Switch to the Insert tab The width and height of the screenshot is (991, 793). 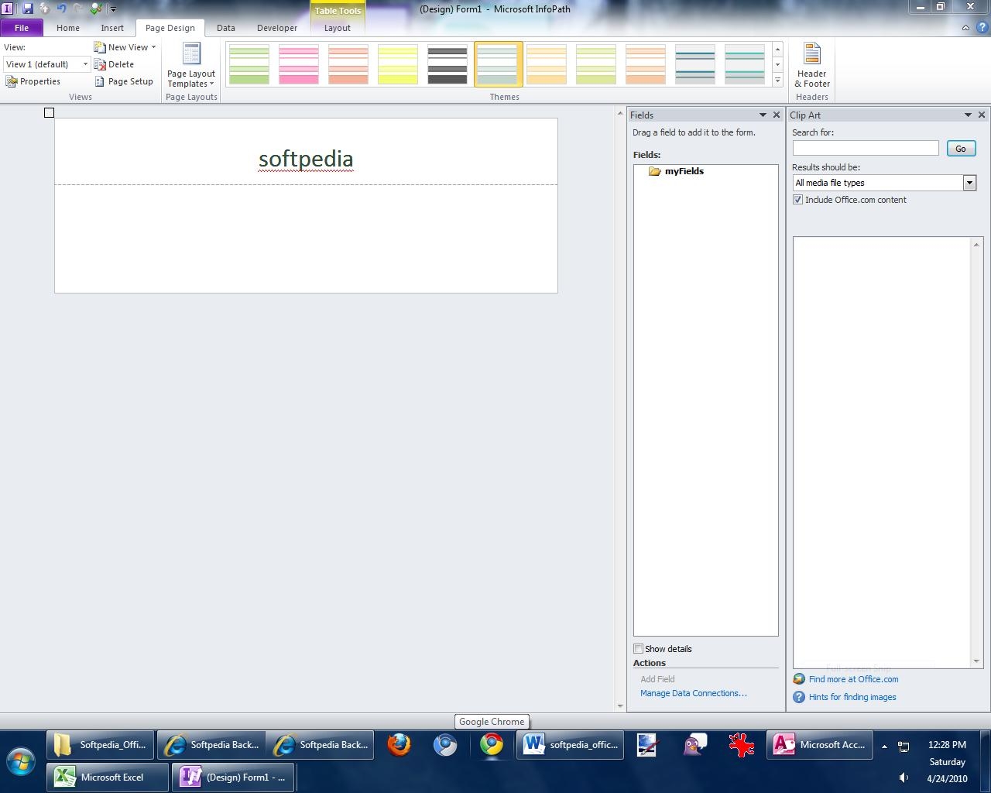tap(112, 28)
